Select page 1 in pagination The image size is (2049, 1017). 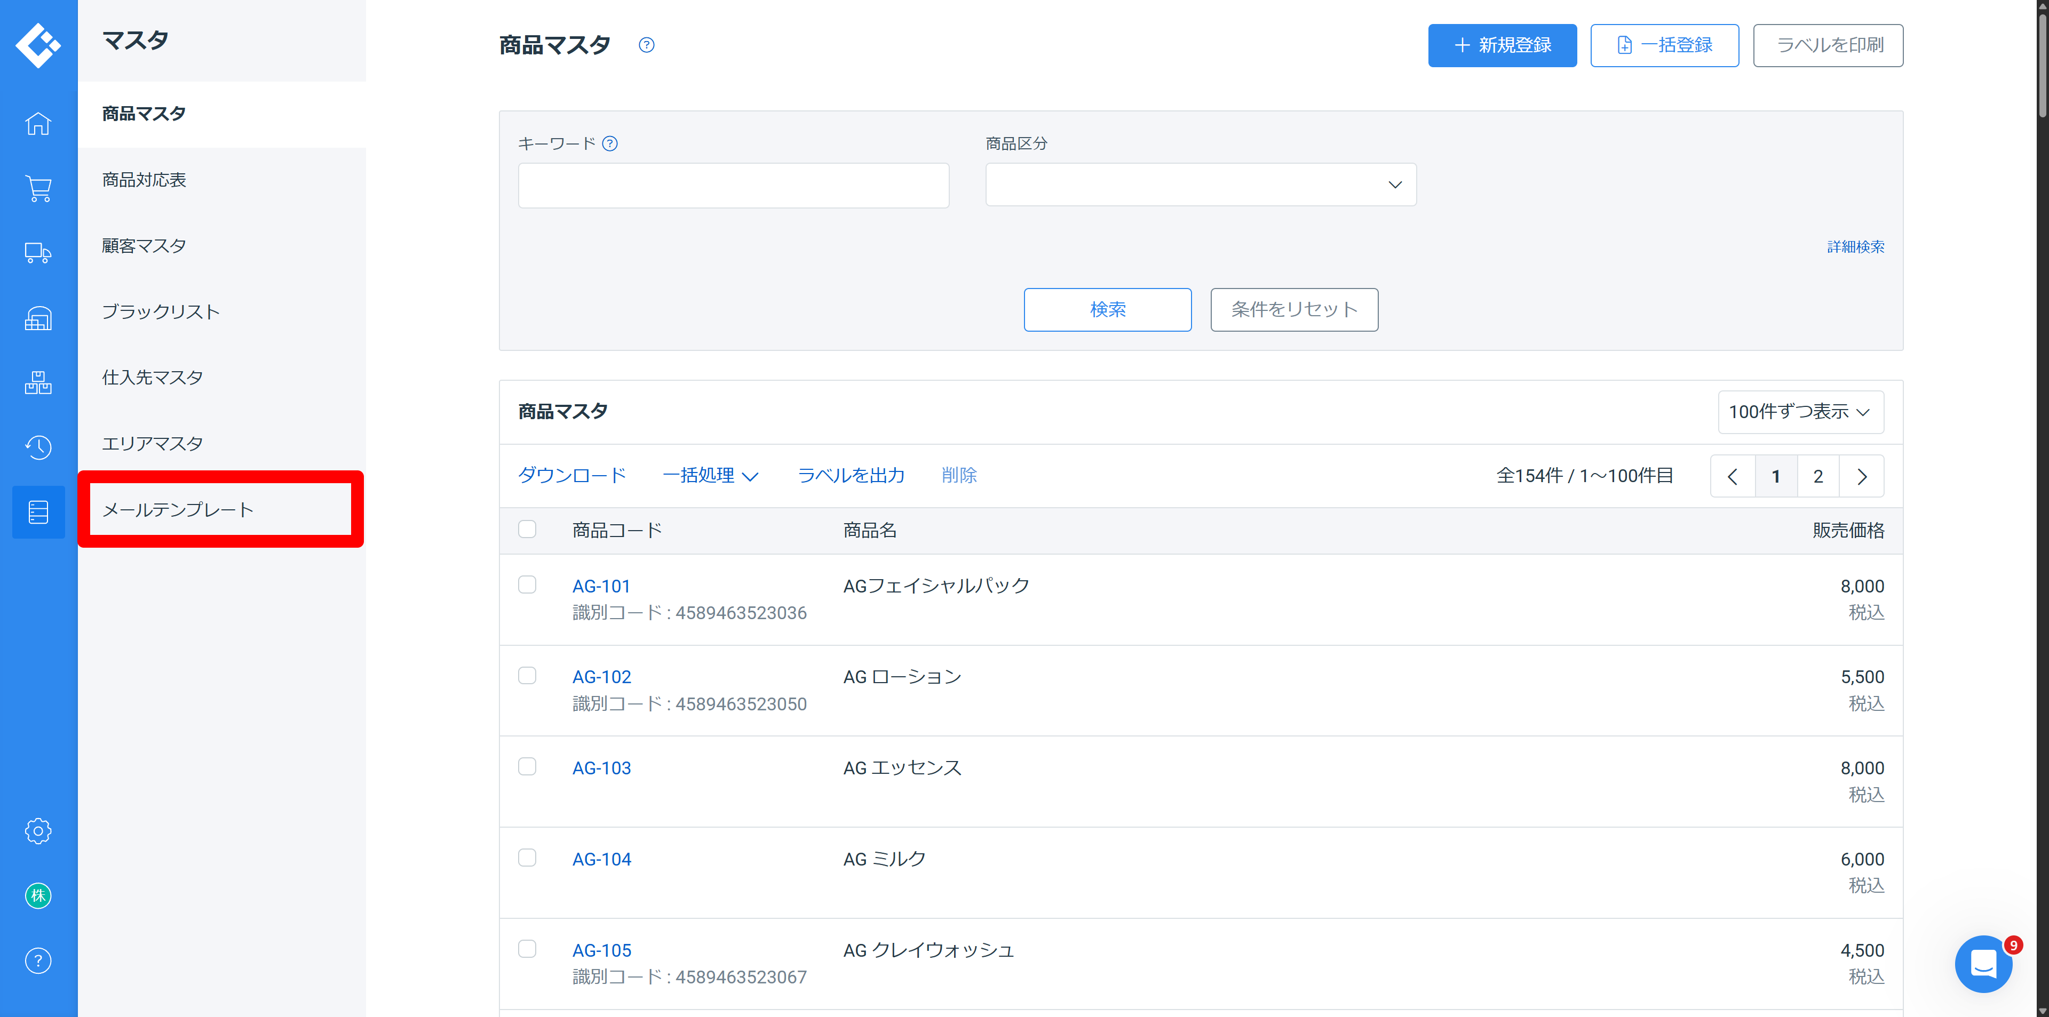pos(1775,476)
